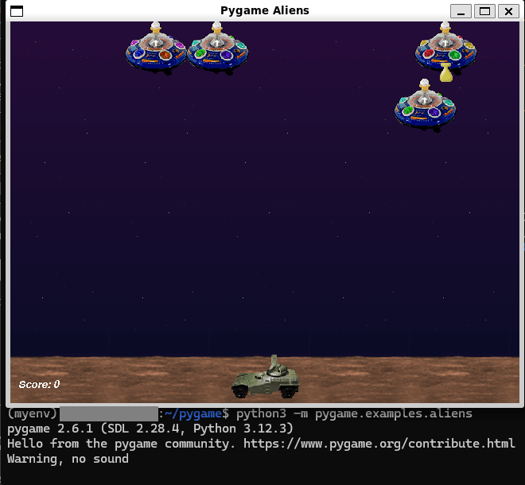Click the yellow falling bomb
Viewport: 525px width, 485px height.
click(446, 72)
